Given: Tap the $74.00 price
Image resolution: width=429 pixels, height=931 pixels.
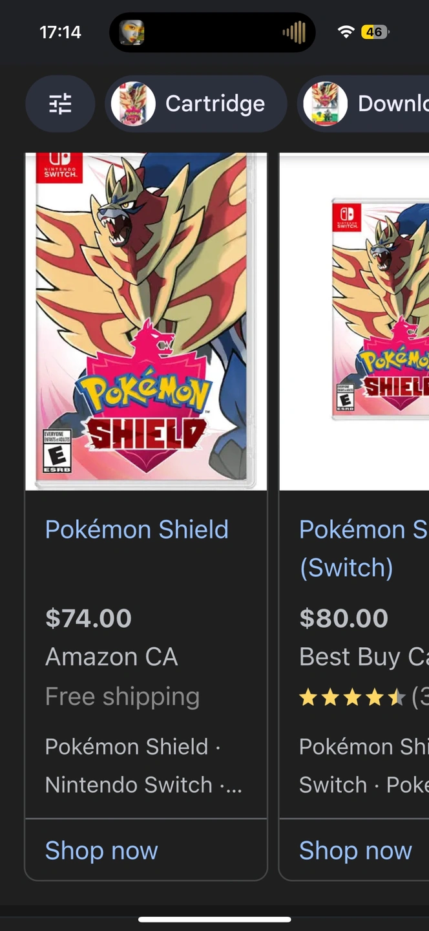Looking at the screenshot, I should [x=89, y=619].
